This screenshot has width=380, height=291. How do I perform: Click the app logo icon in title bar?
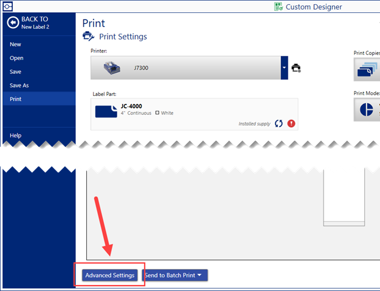(x=7, y=7)
